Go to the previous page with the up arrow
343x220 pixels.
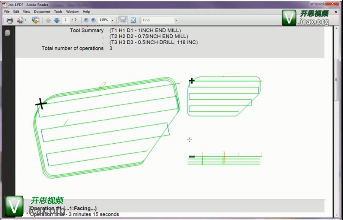coord(48,20)
